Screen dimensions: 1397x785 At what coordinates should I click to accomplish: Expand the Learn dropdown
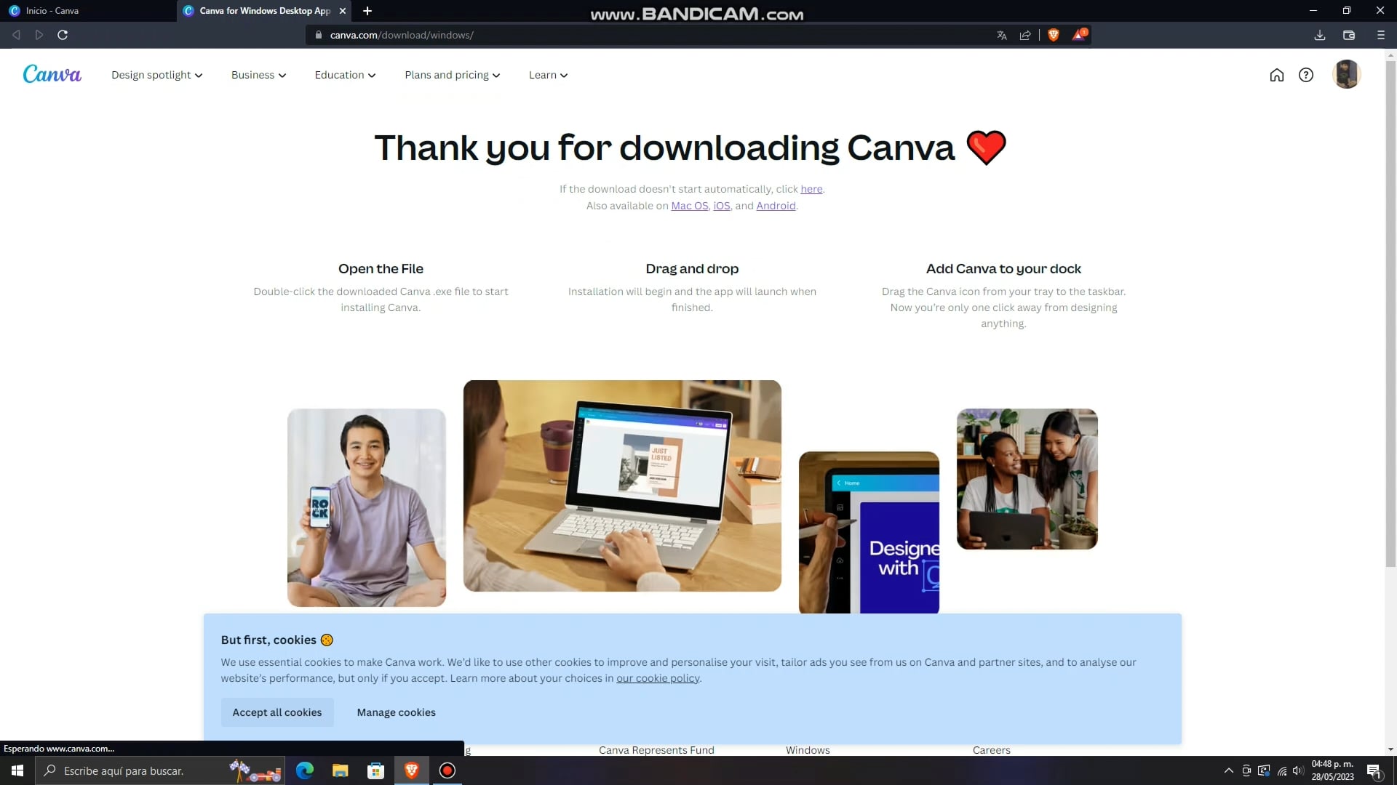tap(547, 75)
